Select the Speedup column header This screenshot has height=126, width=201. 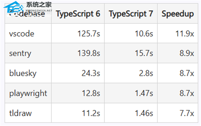(178, 14)
